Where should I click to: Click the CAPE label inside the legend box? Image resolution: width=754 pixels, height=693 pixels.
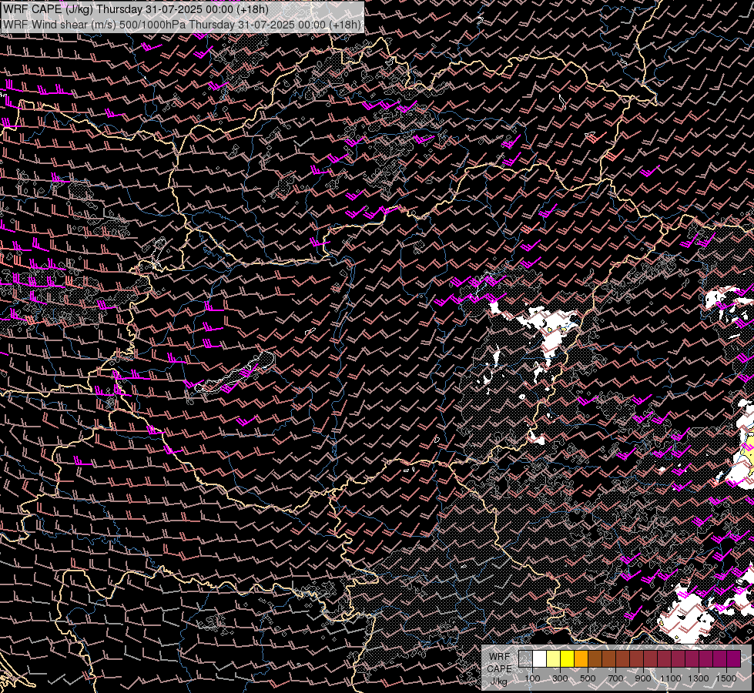(x=499, y=669)
